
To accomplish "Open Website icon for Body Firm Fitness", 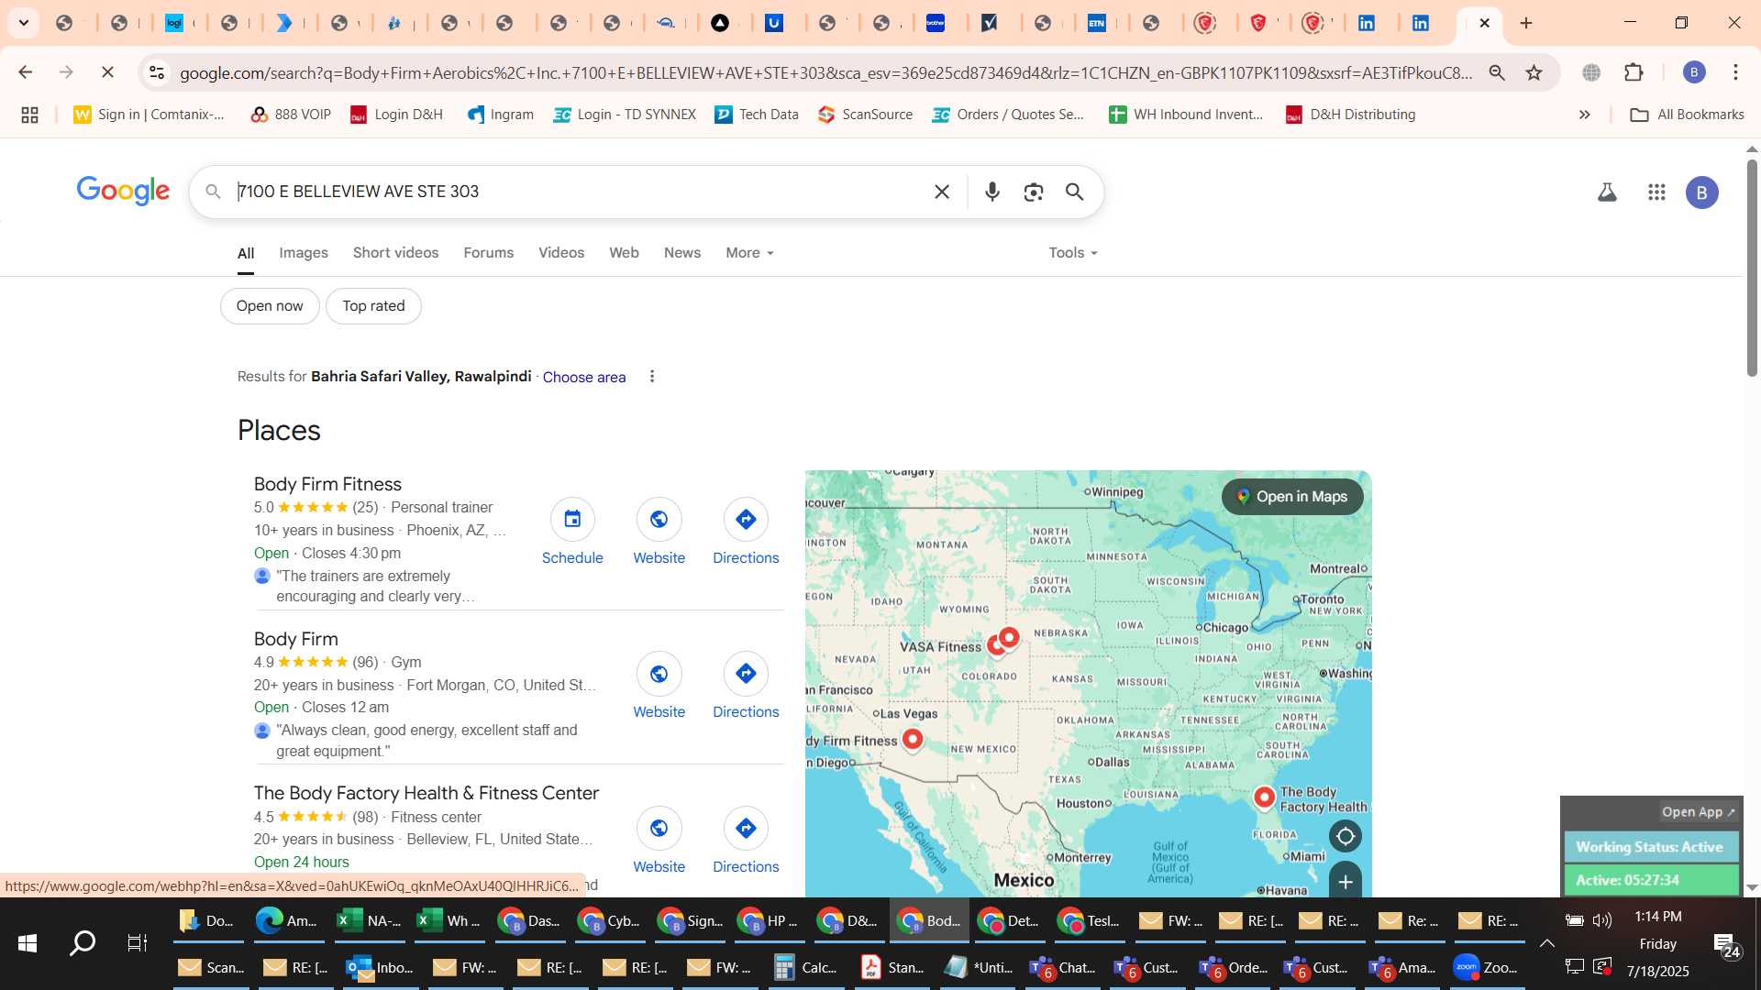I will tap(659, 520).
